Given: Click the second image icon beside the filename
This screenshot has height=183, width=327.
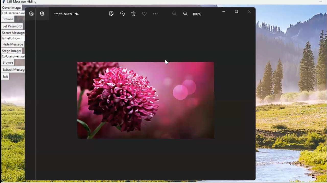Looking at the screenshot, I should [x=42, y=14].
